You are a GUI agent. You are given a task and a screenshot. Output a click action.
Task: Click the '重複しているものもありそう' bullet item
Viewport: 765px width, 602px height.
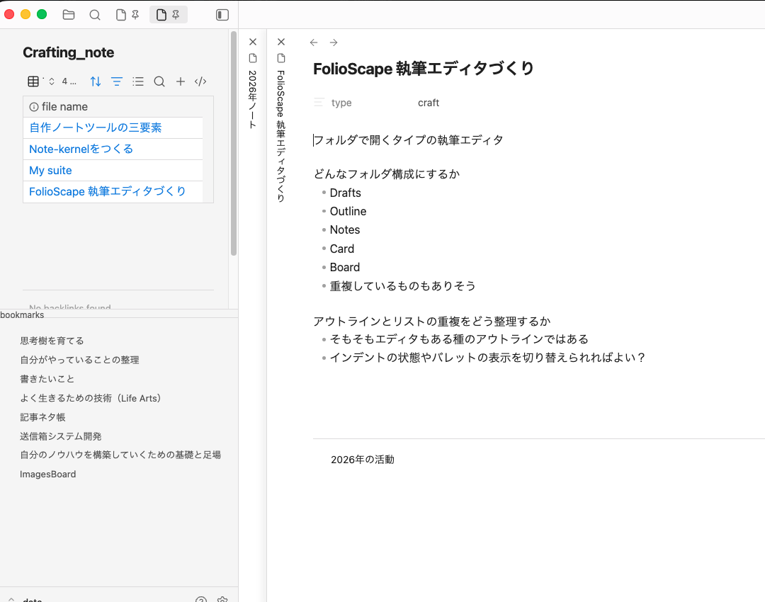[402, 286]
